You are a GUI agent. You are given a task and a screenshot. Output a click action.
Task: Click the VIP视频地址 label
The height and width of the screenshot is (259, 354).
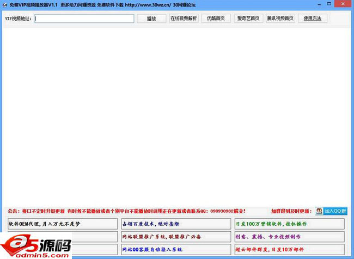(x=19, y=18)
